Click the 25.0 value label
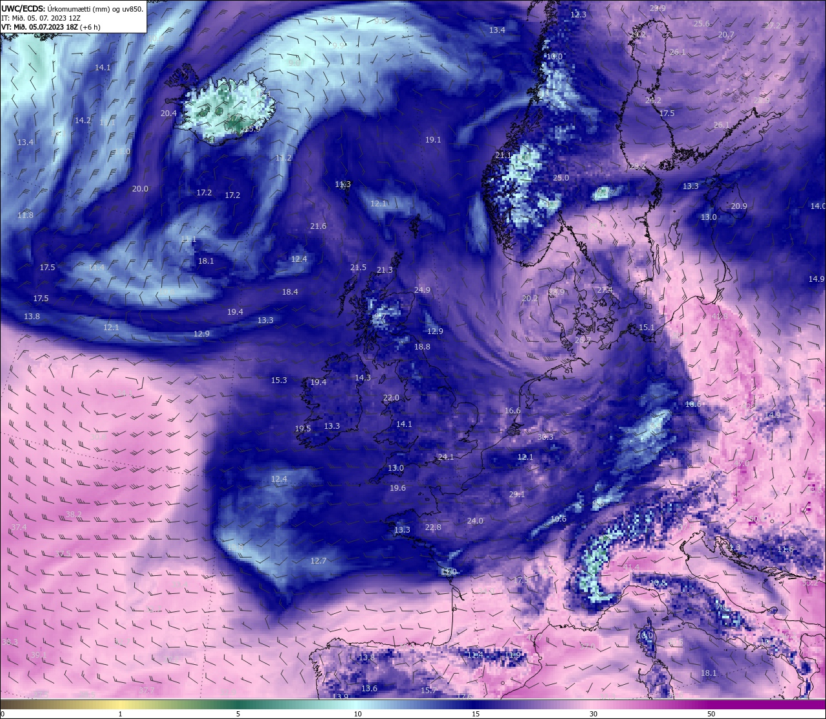This screenshot has height=719, width=826. tap(561, 178)
